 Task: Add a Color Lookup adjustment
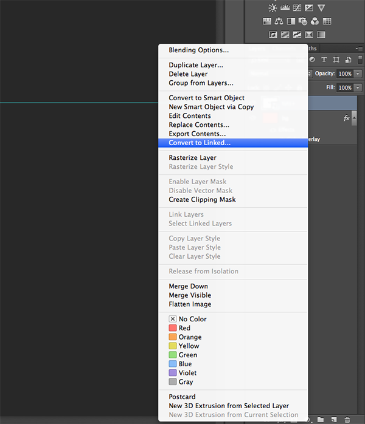pos(327,21)
